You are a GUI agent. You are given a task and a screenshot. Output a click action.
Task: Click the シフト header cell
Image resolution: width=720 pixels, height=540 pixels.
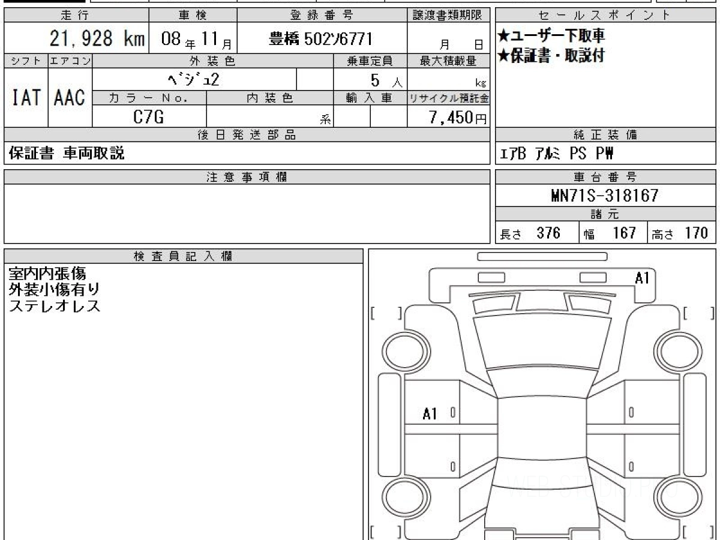(x=26, y=61)
